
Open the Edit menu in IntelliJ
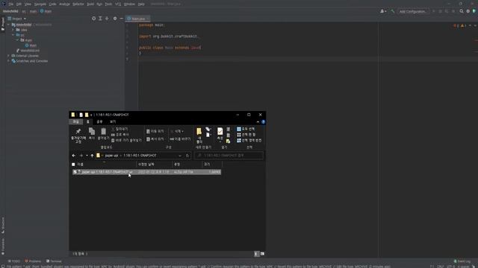(19, 4)
